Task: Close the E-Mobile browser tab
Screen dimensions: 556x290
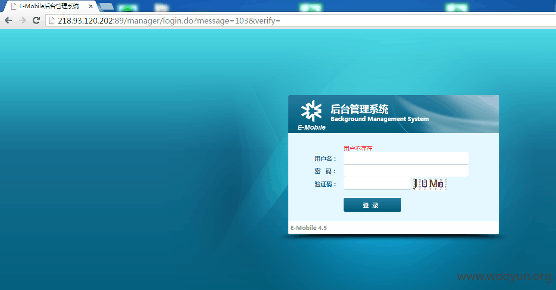Action: pyautogui.click(x=91, y=6)
